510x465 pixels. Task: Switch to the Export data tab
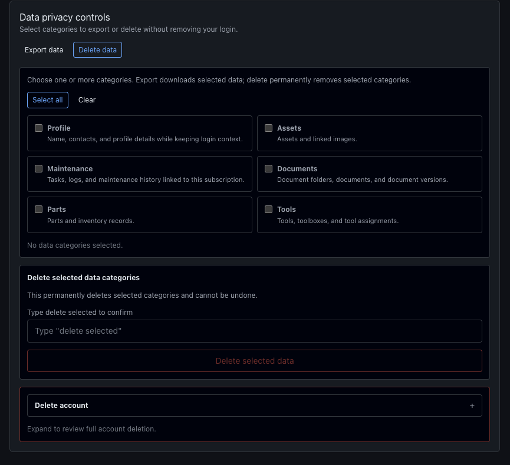44,49
